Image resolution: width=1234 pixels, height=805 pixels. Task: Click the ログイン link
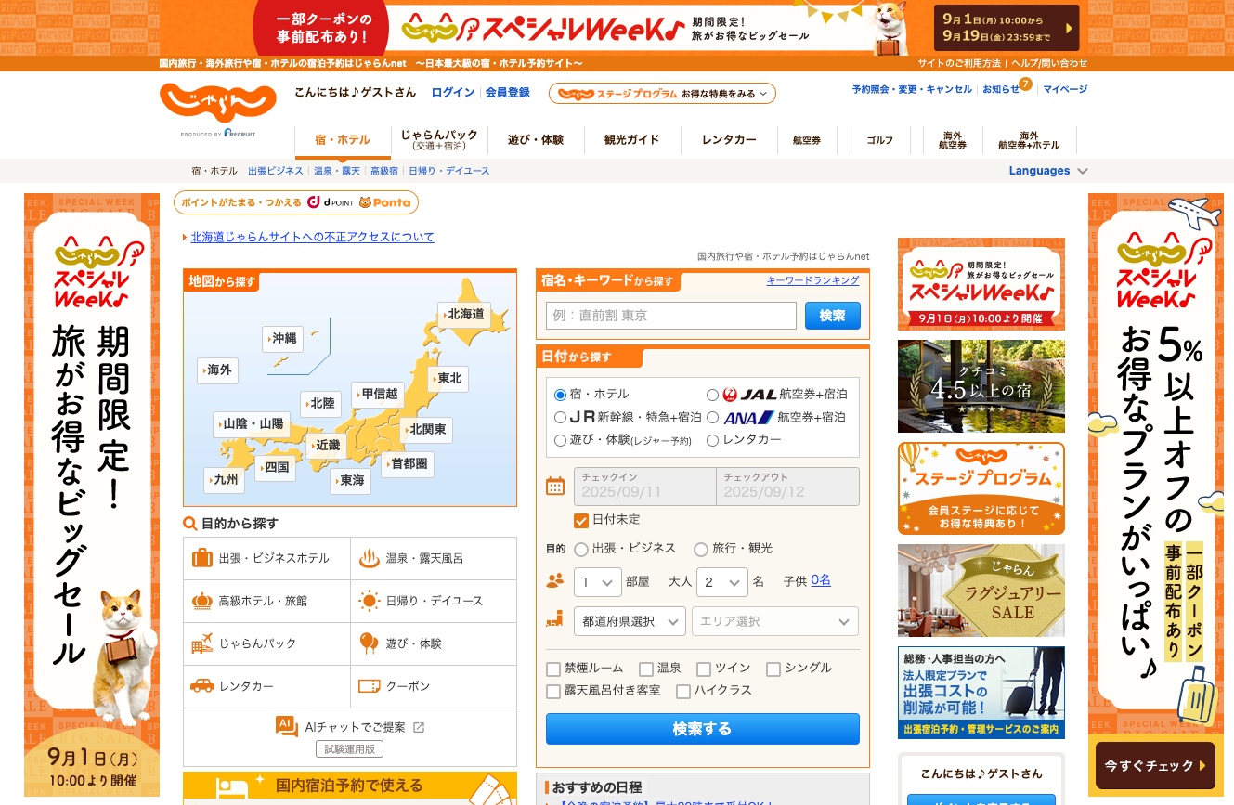pos(452,93)
